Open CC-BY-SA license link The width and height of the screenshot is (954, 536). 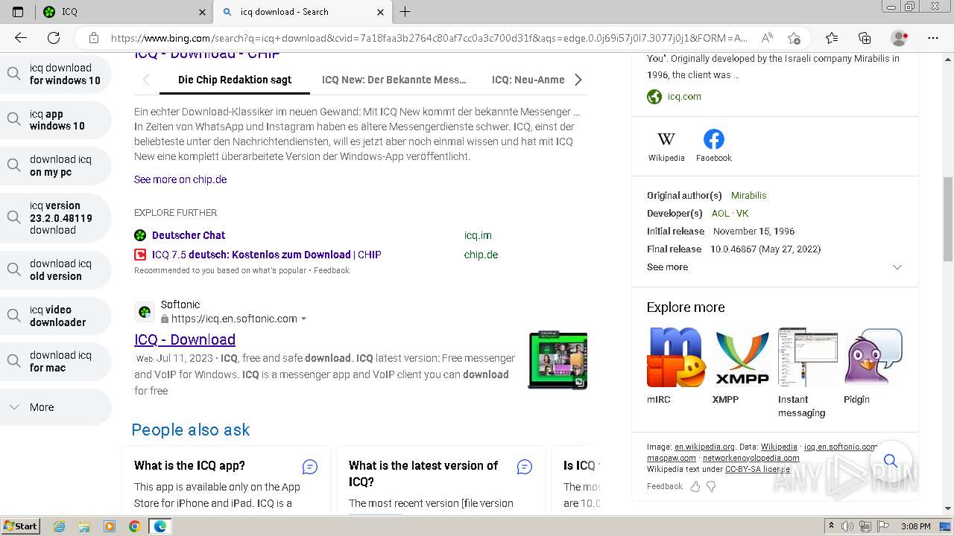click(x=757, y=470)
